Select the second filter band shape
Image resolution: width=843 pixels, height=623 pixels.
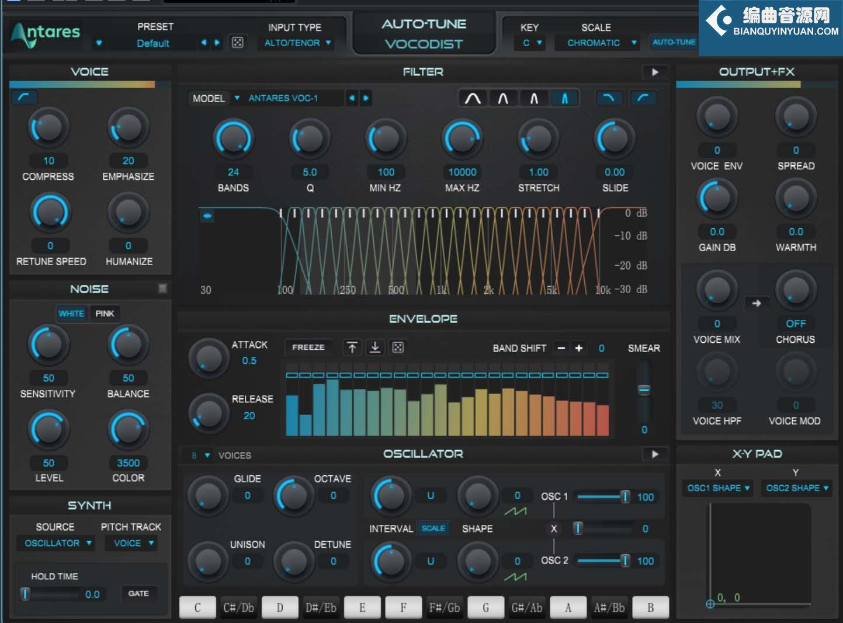[503, 98]
